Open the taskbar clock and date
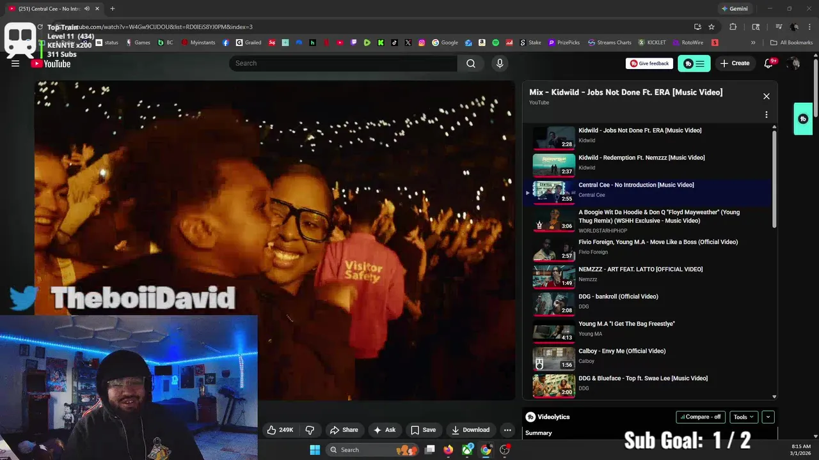This screenshot has width=819, height=460. click(801, 450)
